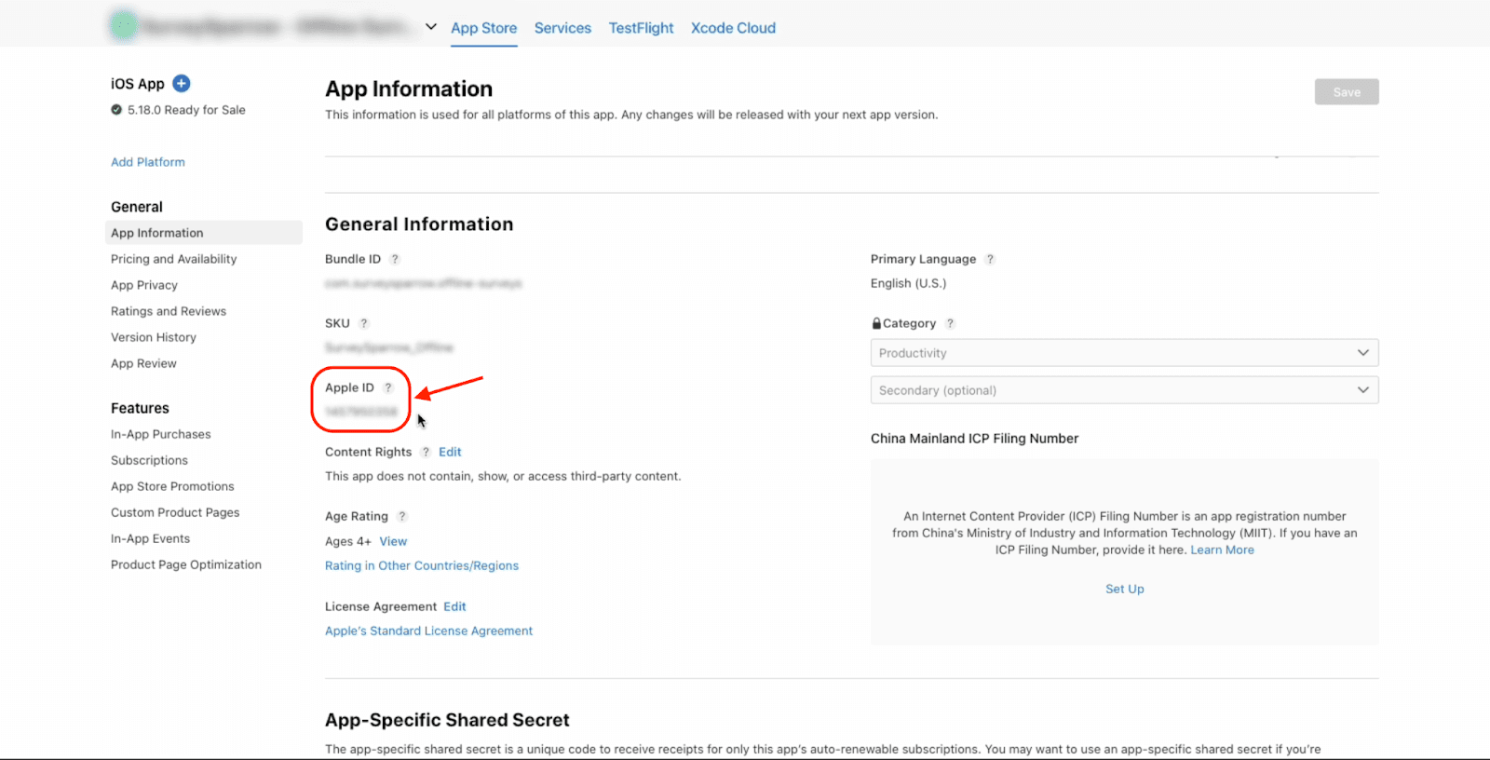This screenshot has height=760, width=1490.
Task: Click Set Up for ICP Filing Number
Action: (x=1124, y=589)
